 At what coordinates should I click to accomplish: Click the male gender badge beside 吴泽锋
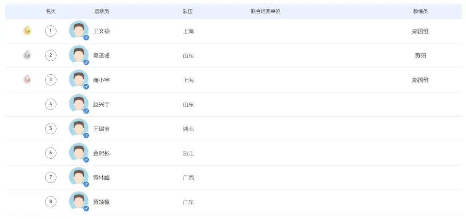[86, 62]
